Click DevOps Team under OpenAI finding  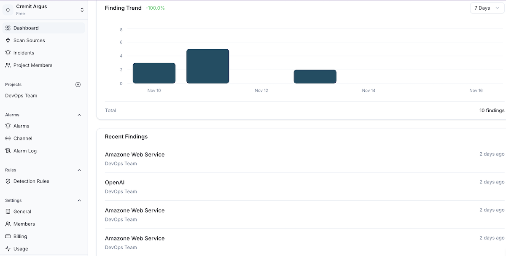121,191
